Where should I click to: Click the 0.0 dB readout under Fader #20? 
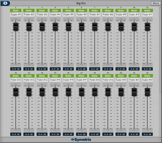121,134
